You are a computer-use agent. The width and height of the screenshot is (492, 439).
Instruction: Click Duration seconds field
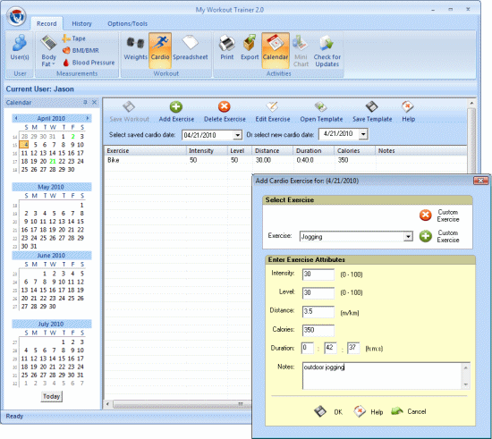353,348
